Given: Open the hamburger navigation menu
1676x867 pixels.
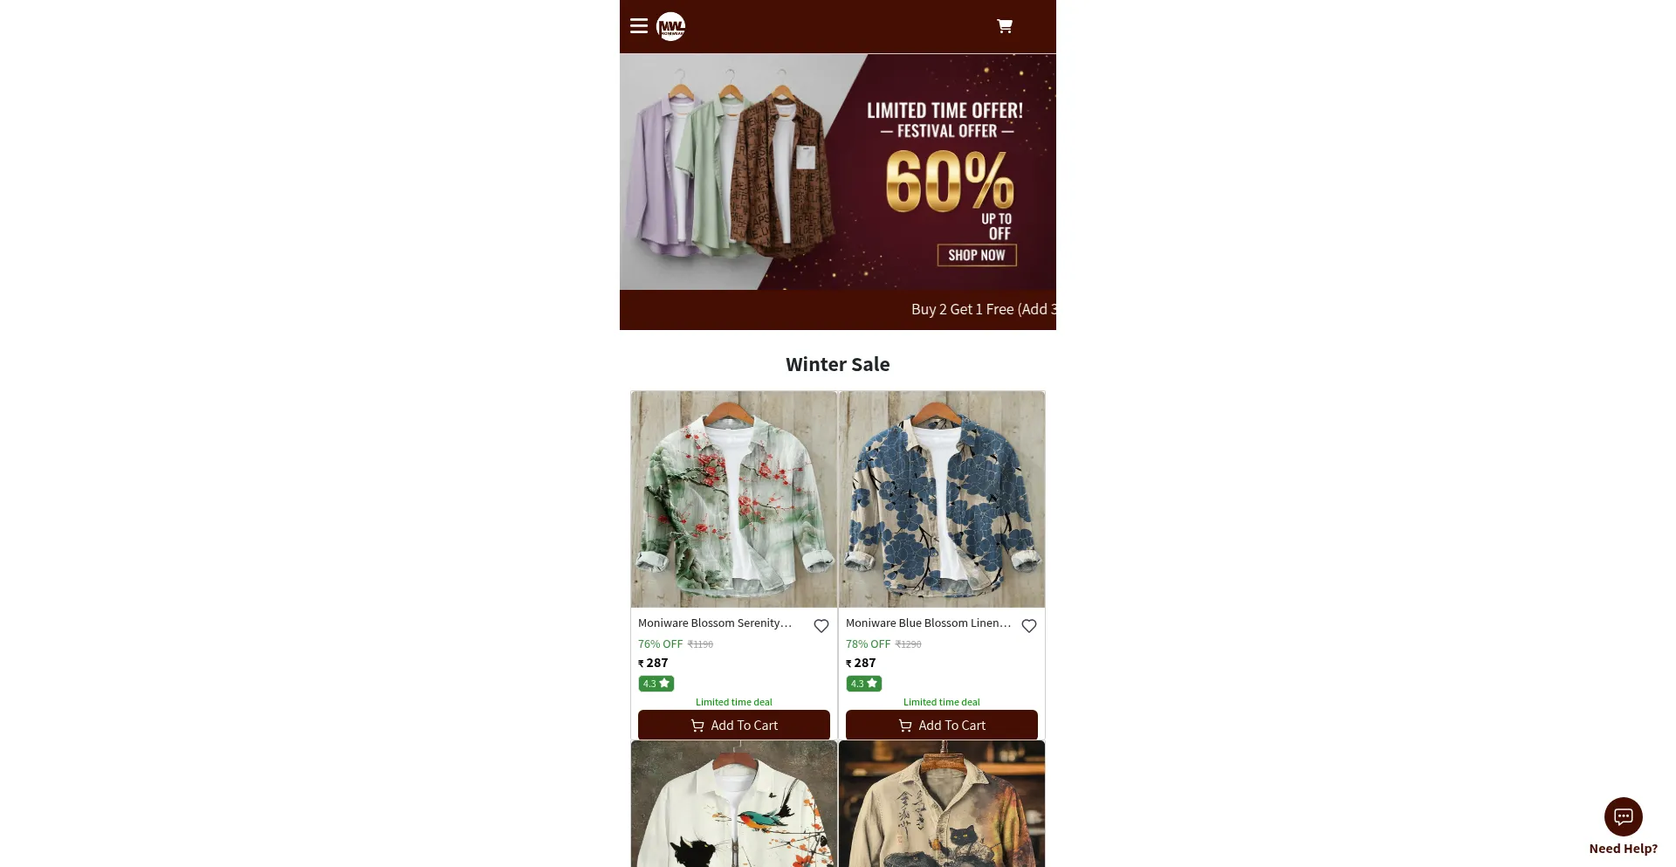Looking at the screenshot, I should pos(638,26).
